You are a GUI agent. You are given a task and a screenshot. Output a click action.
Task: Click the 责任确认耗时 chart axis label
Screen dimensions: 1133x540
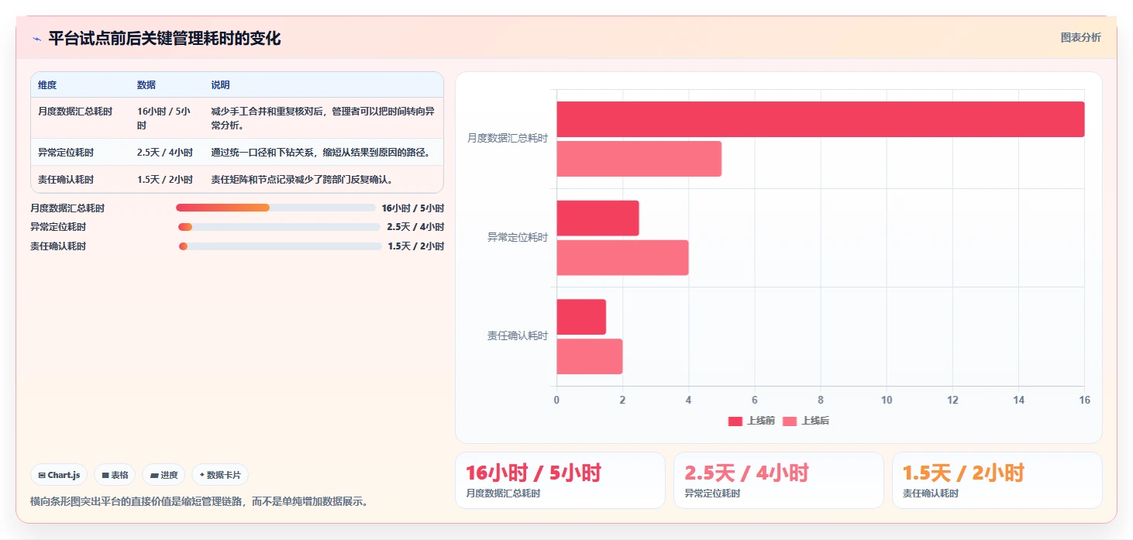point(518,336)
